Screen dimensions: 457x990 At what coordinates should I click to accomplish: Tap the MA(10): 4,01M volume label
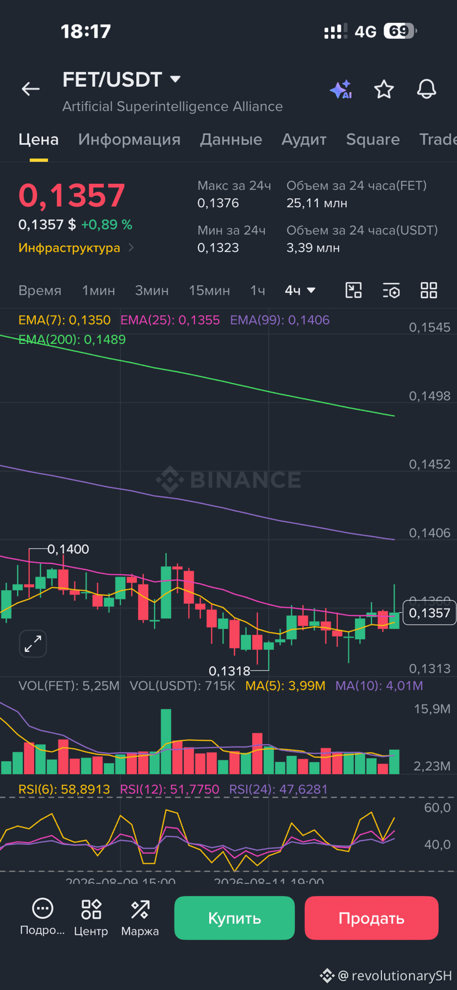pos(379,686)
